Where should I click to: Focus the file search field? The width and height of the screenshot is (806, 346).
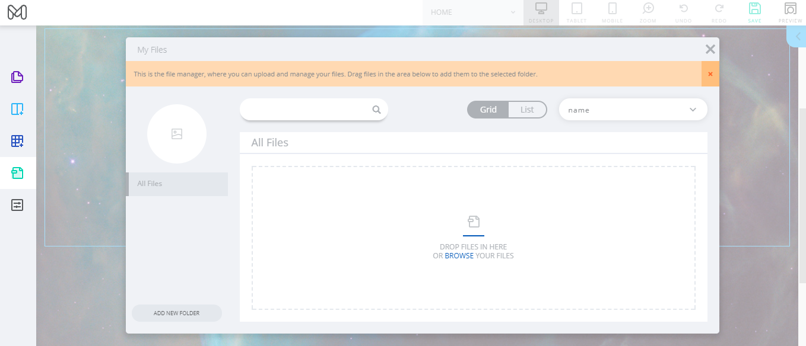coord(313,109)
